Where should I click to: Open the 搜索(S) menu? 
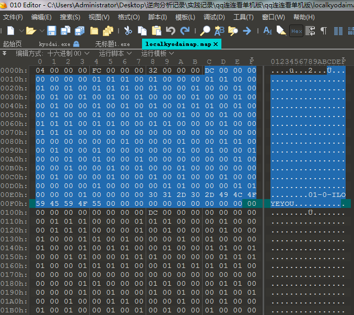coord(70,17)
